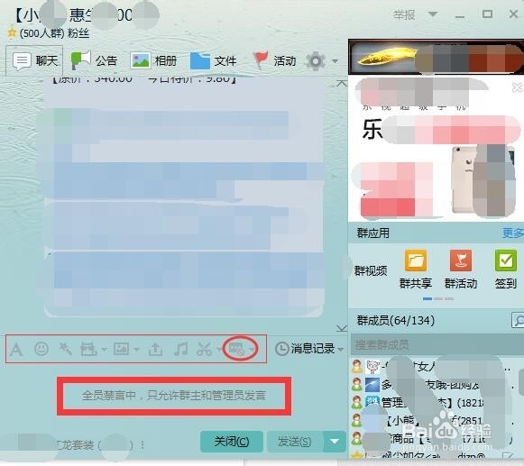Viewport: 524px width, 466px height.
Task: Click 举报 report link in title bar
Action: [404, 14]
